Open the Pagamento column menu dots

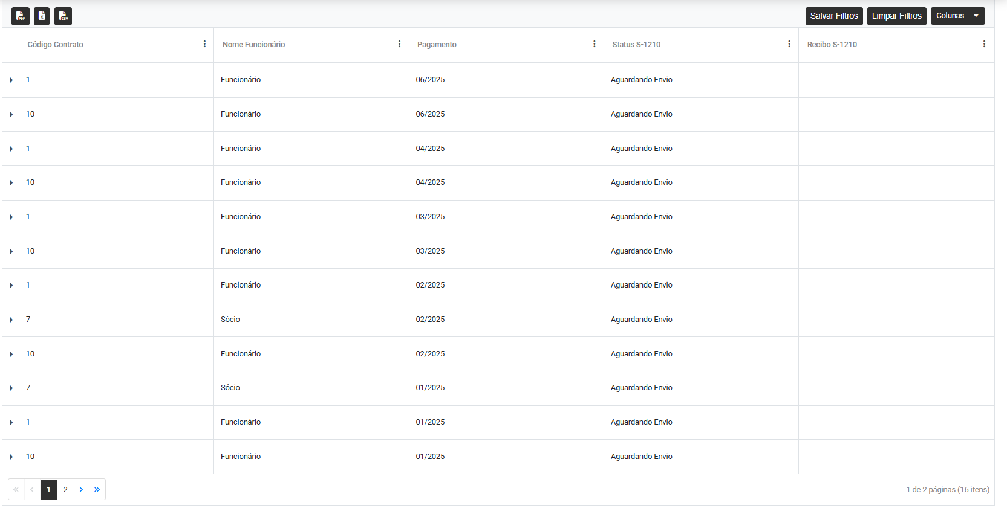click(594, 44)
